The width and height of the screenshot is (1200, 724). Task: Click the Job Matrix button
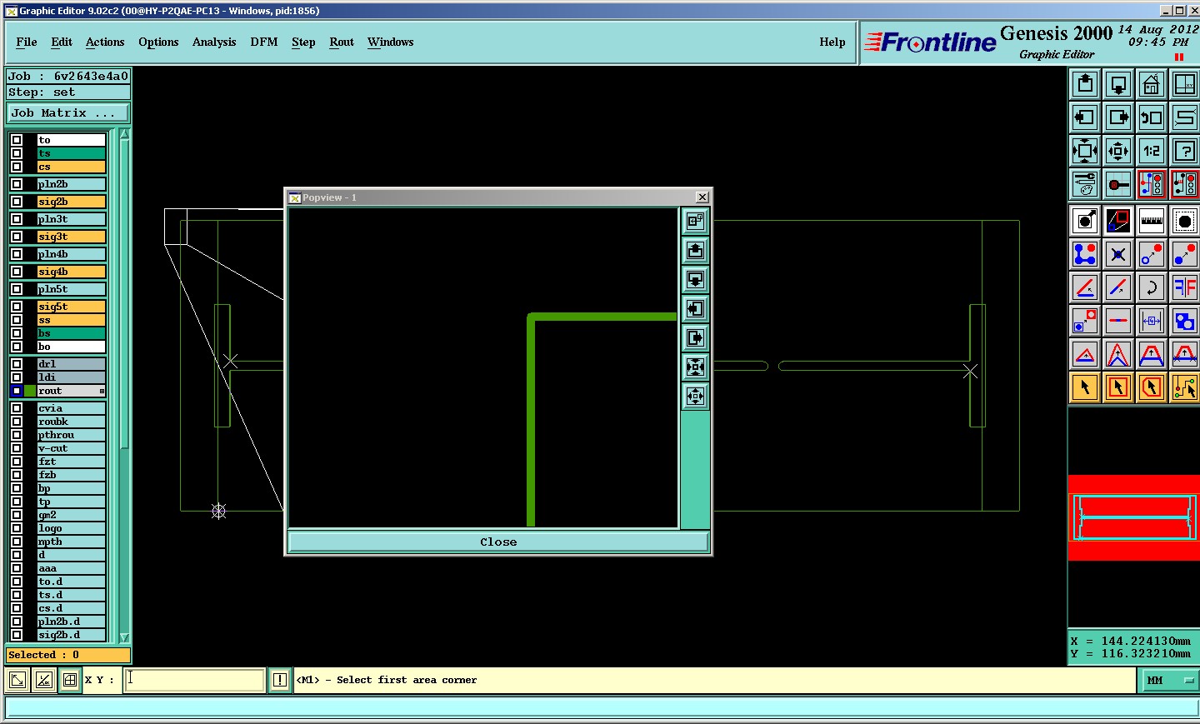pyautogui.click(x=68, y=112)
